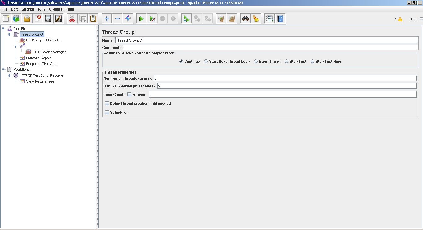The image size is (423, 230).
Task: Save the test plan with floppy icon
Action: [48, 19]
